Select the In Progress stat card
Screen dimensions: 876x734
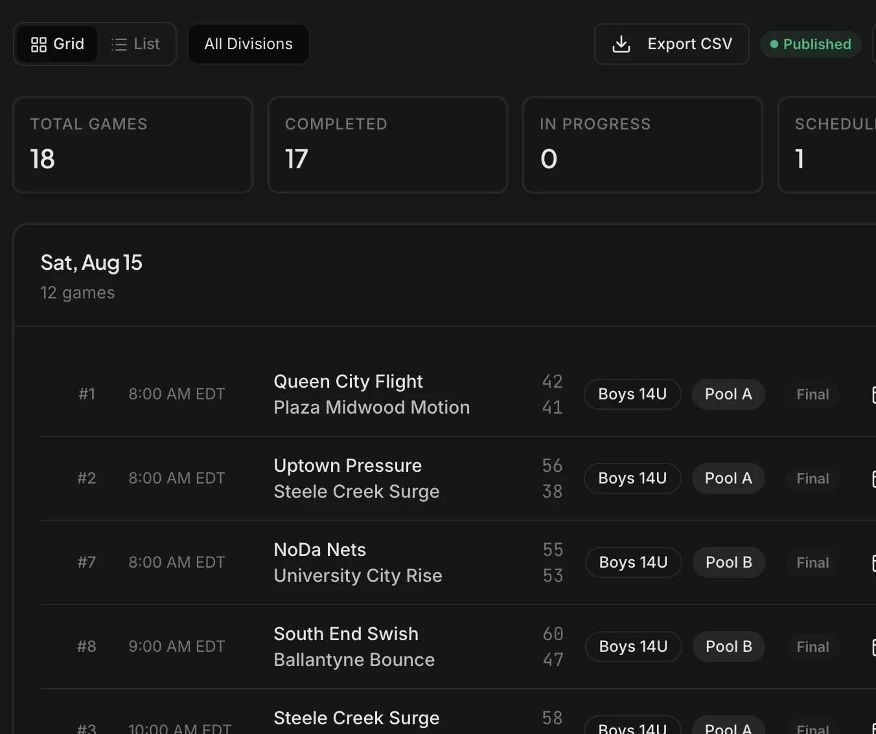pyautogui.click(x=643, y=145)
